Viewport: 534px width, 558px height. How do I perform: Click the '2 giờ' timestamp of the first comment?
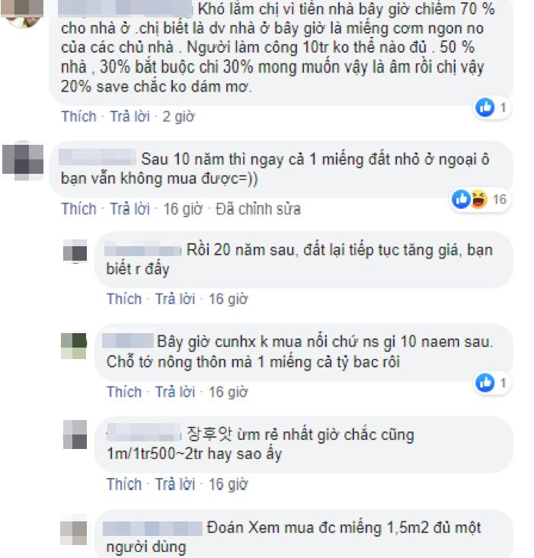[178, 117]
